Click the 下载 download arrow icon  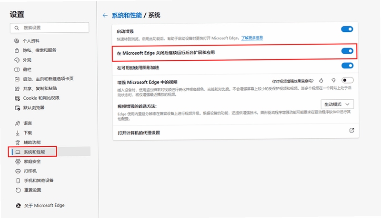coord(18,133)
